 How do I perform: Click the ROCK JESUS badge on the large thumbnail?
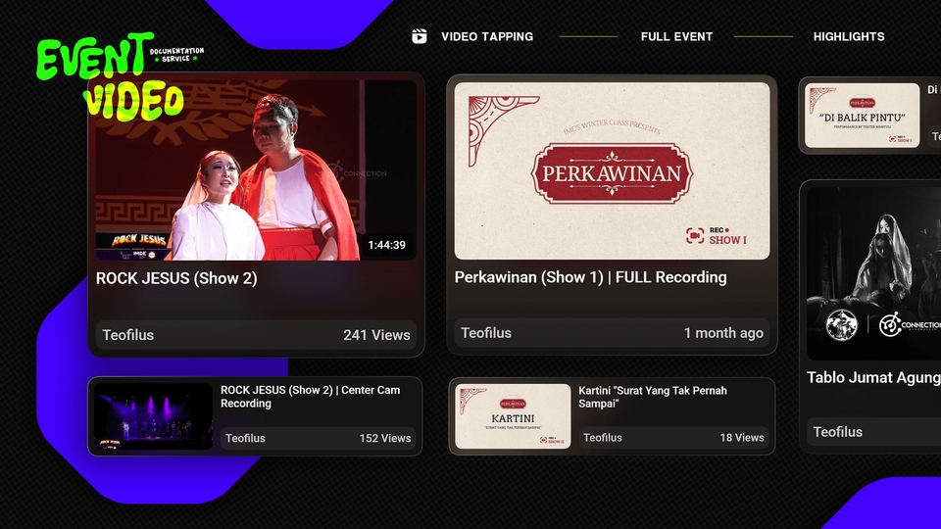[138, 240]
